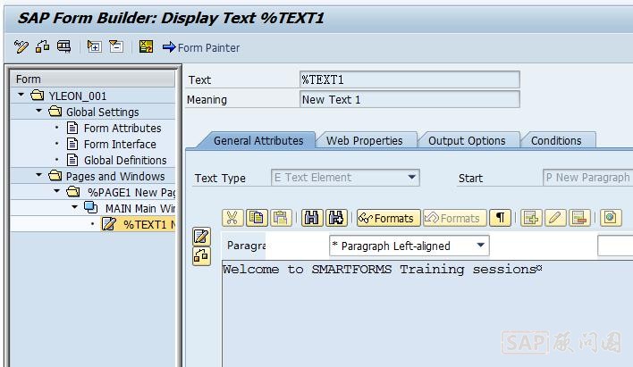Select Form Attributes in the tree
The image size is (633, 367).
122,129
